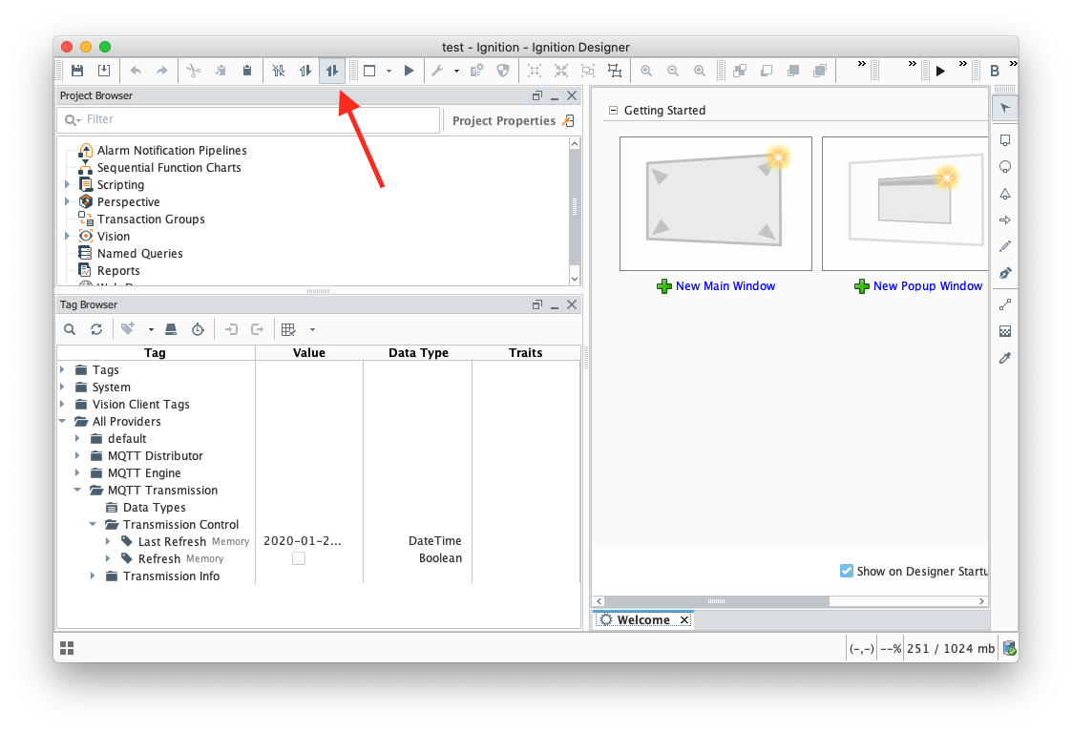
Task: Click the grid icon in status bar
Action: click(x=67, y=647)
